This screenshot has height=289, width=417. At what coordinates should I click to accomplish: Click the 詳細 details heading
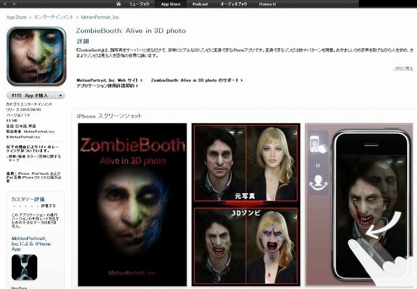[x=83, y=42]
